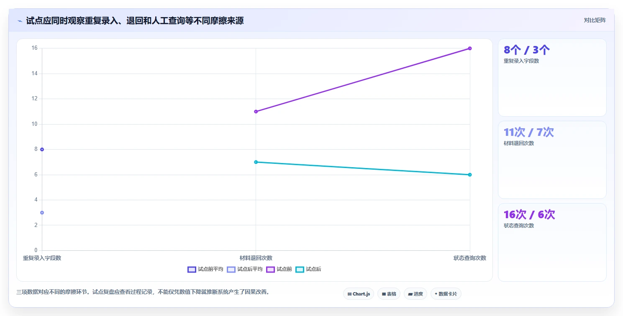Click the 重复录入字段数 x-axis label

(42, 258)
